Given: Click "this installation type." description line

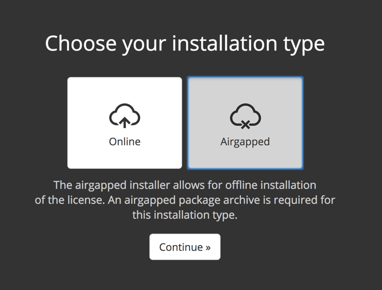Looking at the screenshot, I should (x=184, y=215).
